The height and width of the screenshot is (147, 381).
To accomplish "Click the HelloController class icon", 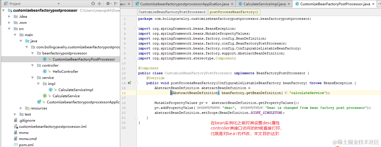I will (45, 71).
